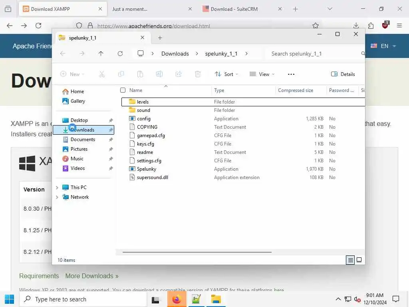Click the speaker volume icon in system tray
409x307 pixels.
[x=357, y=299]
